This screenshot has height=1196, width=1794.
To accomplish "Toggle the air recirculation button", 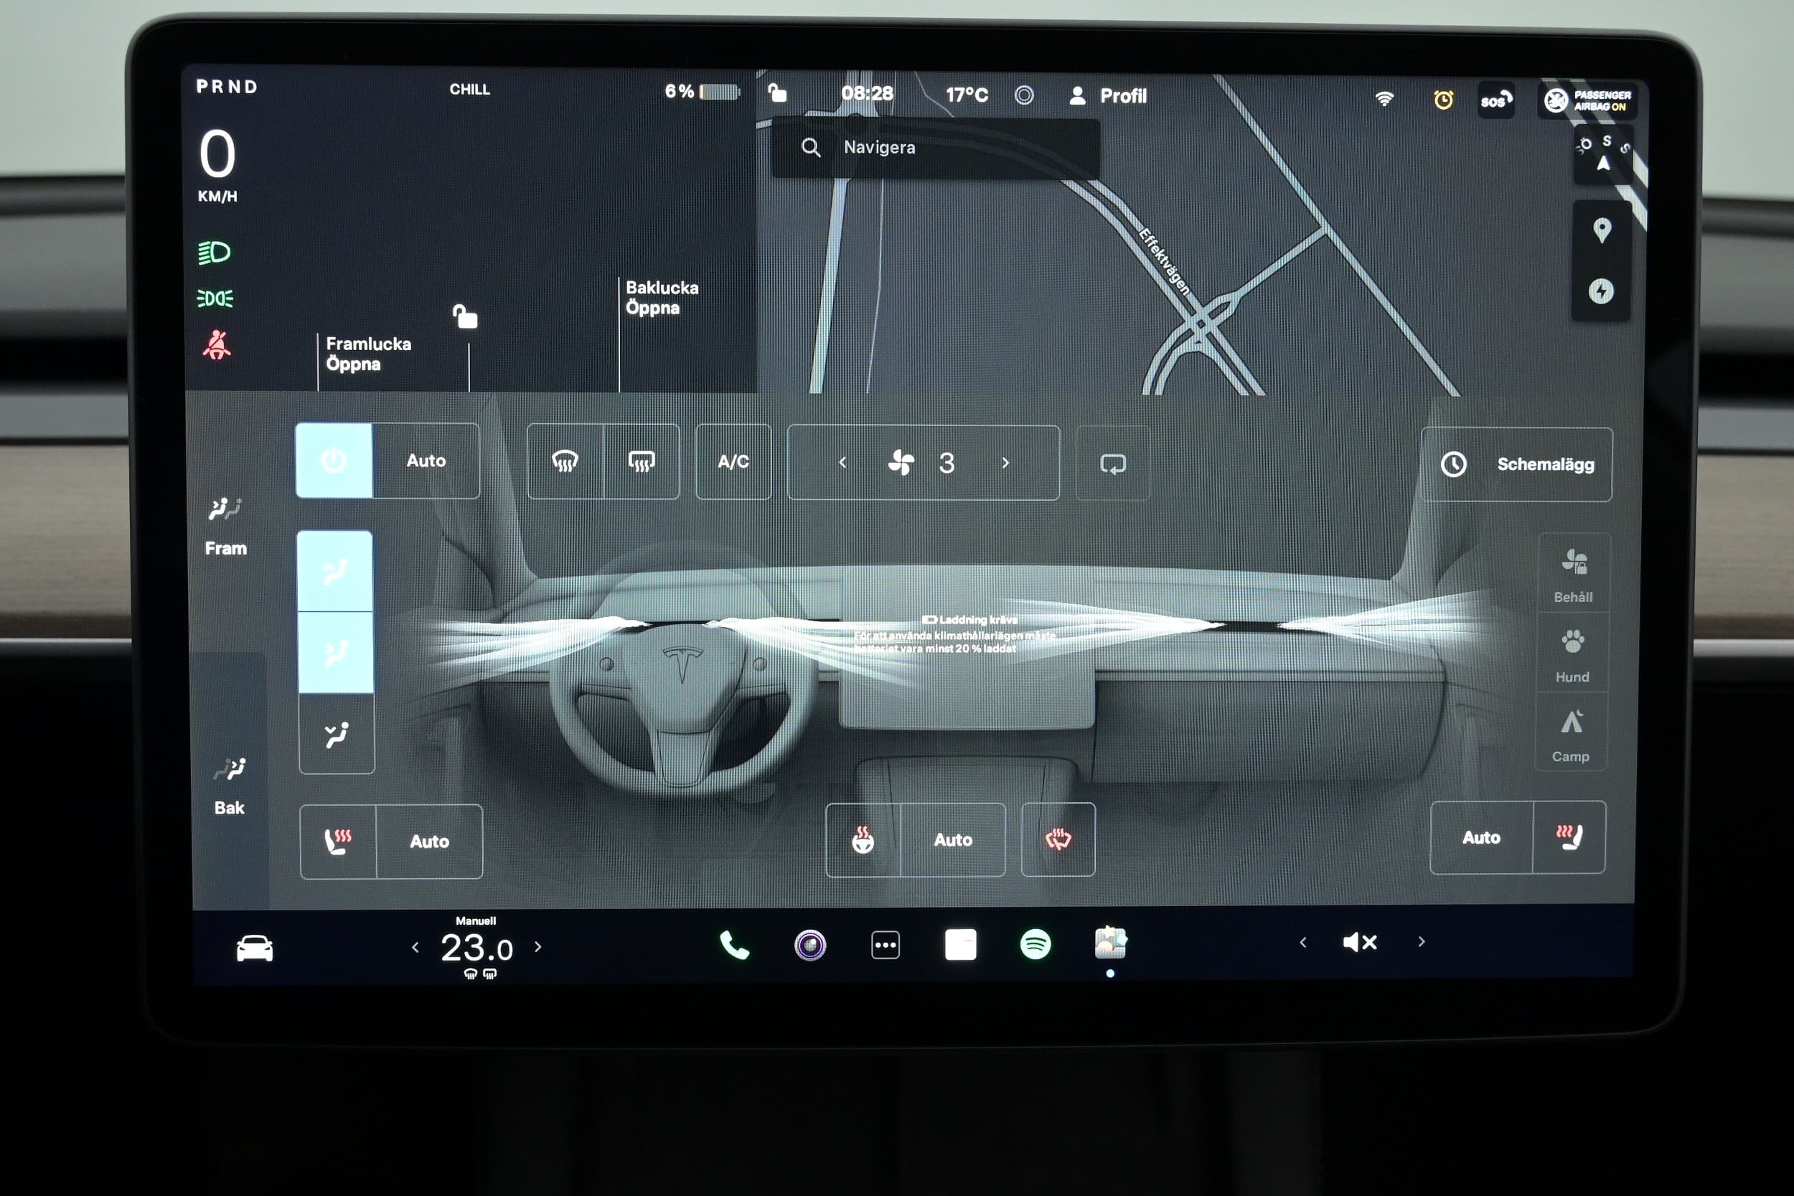I will [x=1112, y=463].
